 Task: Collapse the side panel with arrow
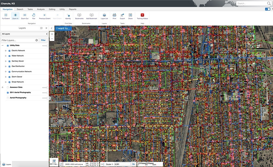51,28
